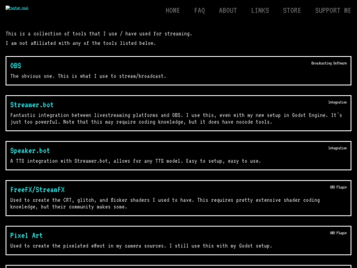Open the FAQ page
The width and height of the screenshot is (357, 268).
click(200, 11)
